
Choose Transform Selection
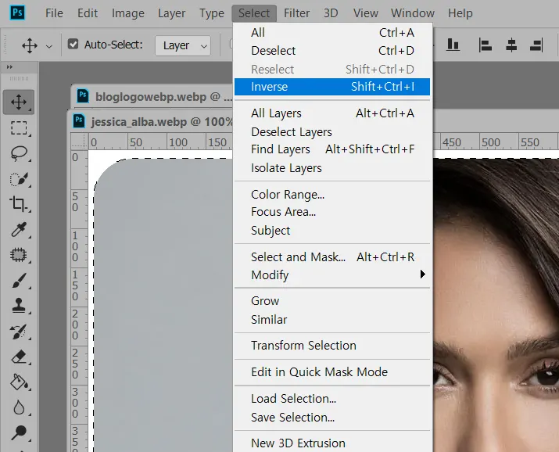(x=332, y=346)
